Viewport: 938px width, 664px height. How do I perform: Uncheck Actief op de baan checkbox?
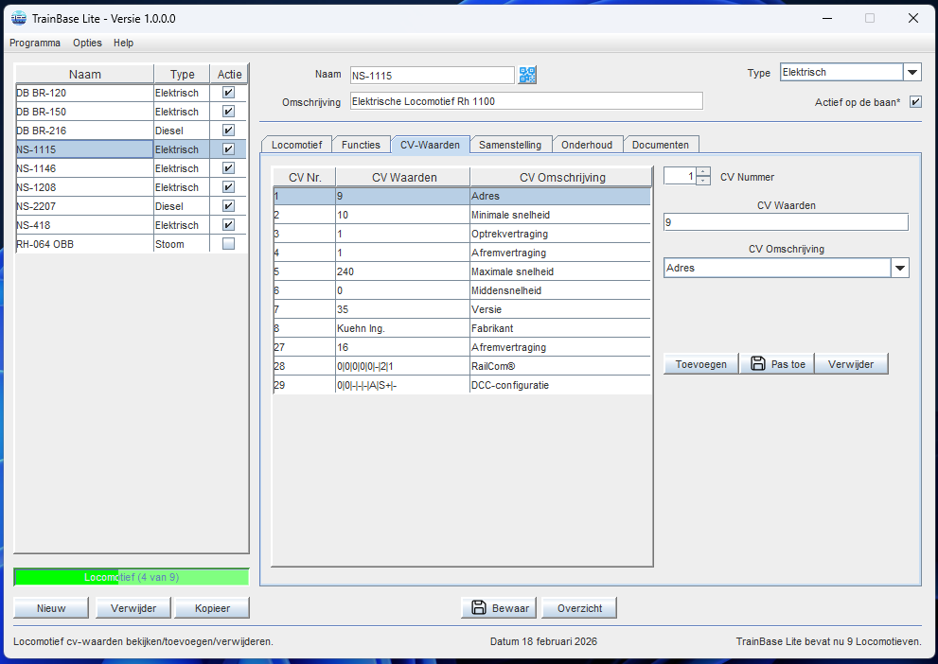tap(914, 102)
